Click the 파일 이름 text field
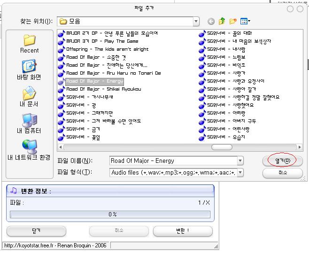Screen dimensions: 309x253 point(173,161)
